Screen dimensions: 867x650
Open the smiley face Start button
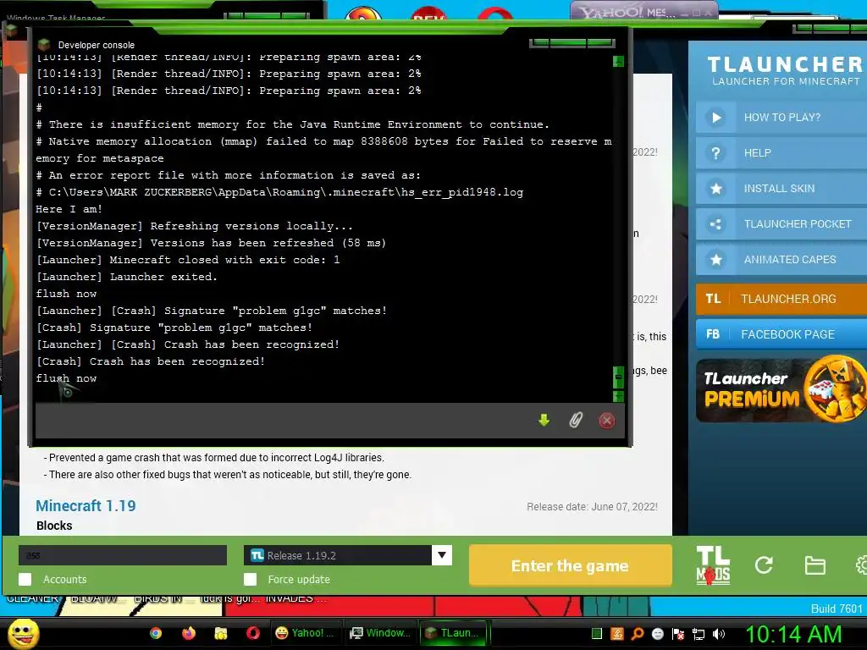(24, 633)
